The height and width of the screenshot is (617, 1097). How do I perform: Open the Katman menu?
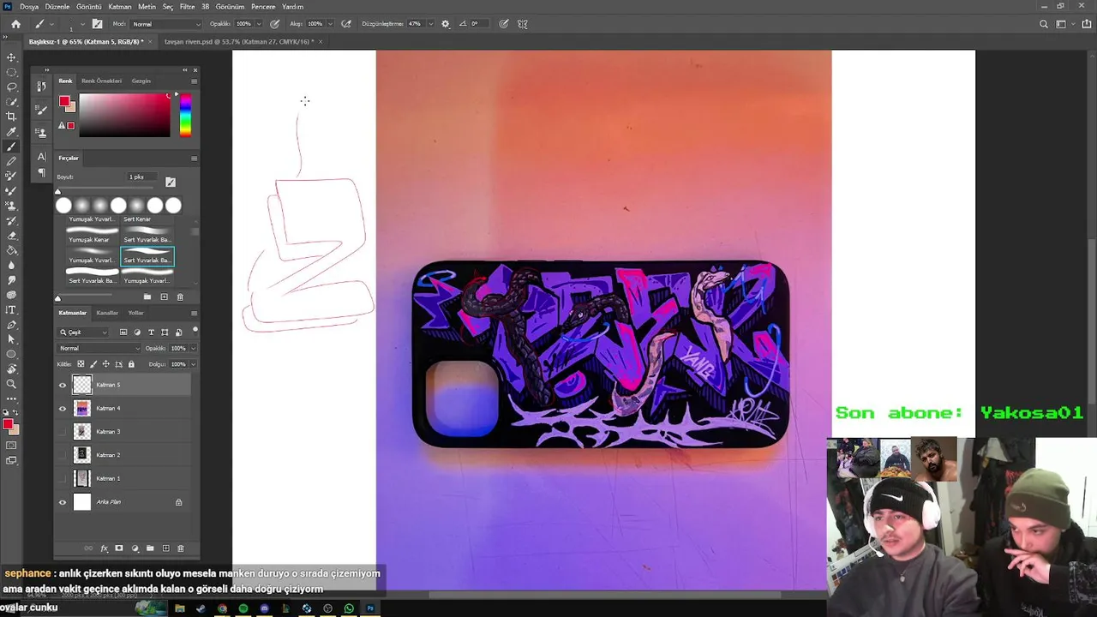120,7
